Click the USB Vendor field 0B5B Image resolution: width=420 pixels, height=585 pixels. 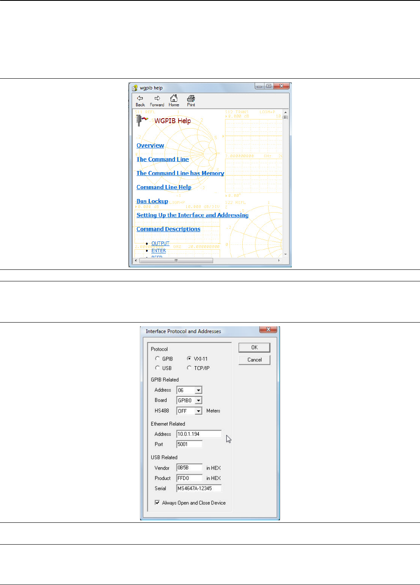[x=189, y=468]
